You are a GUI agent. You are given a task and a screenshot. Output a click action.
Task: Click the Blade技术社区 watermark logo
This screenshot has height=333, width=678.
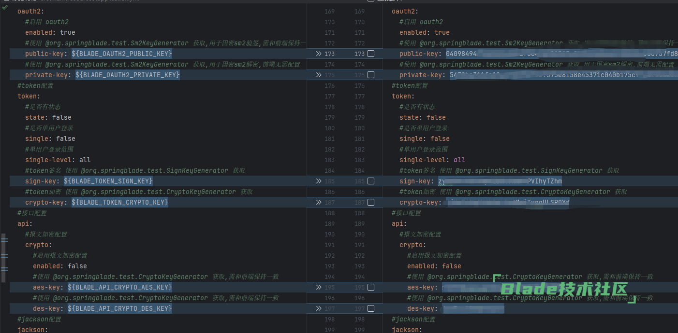tap(564, 289)
